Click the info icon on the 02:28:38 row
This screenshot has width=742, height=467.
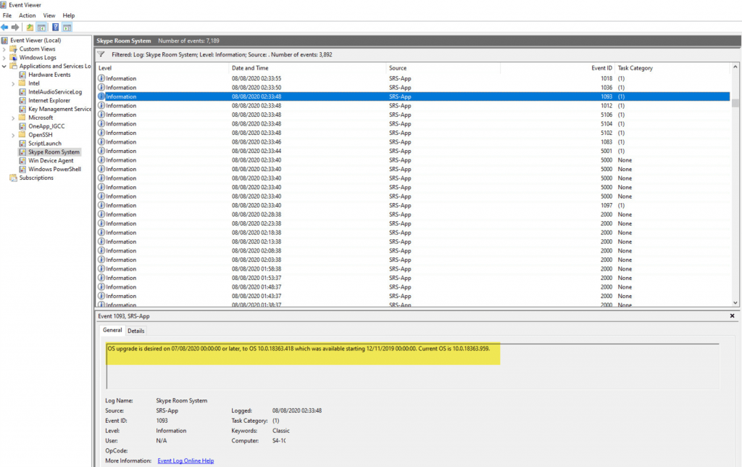pos(101,214)
